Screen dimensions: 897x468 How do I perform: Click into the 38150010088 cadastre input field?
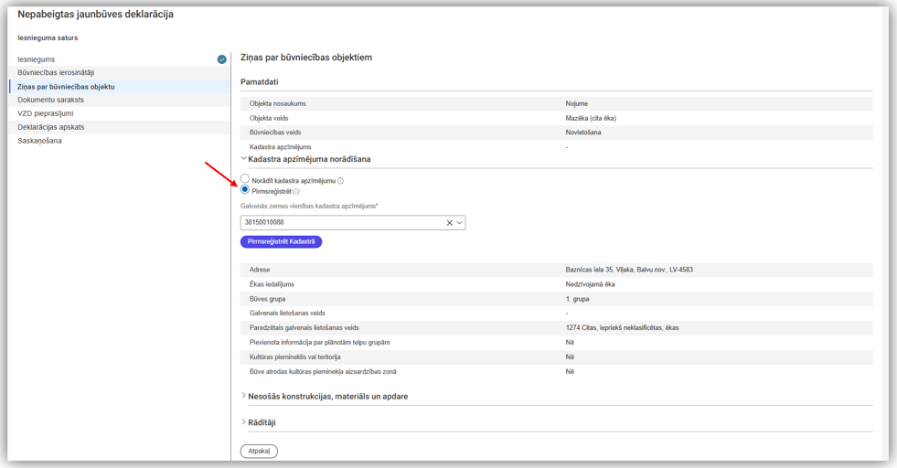point(338,223)
